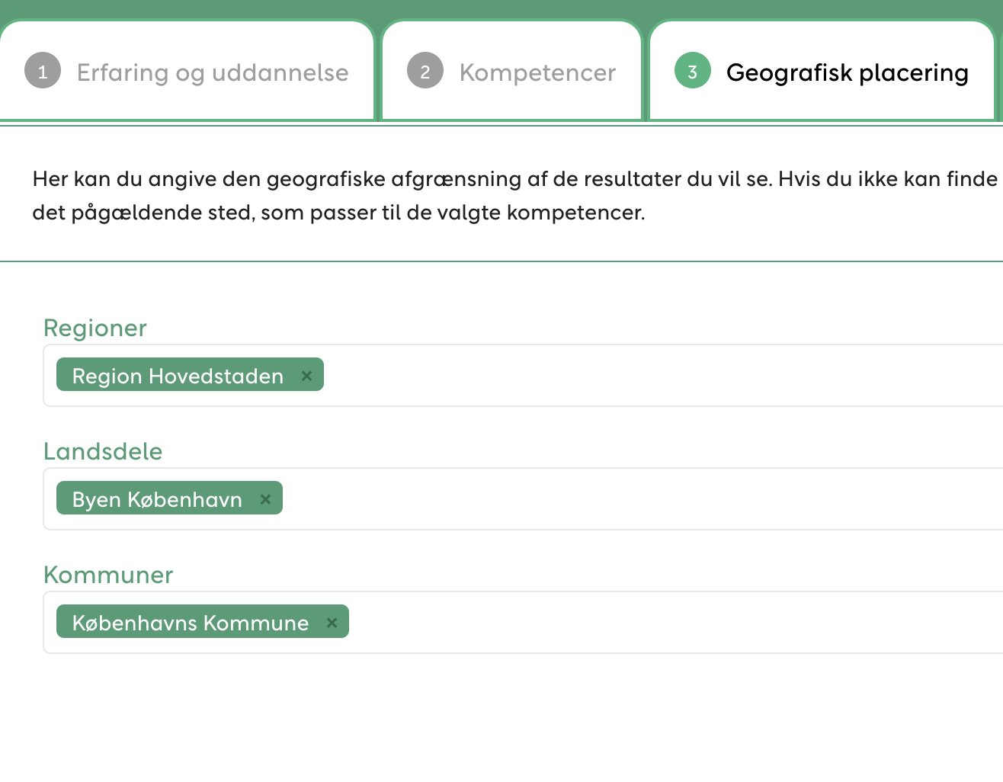Select the Geografisk placering tab

click(847, 72)
